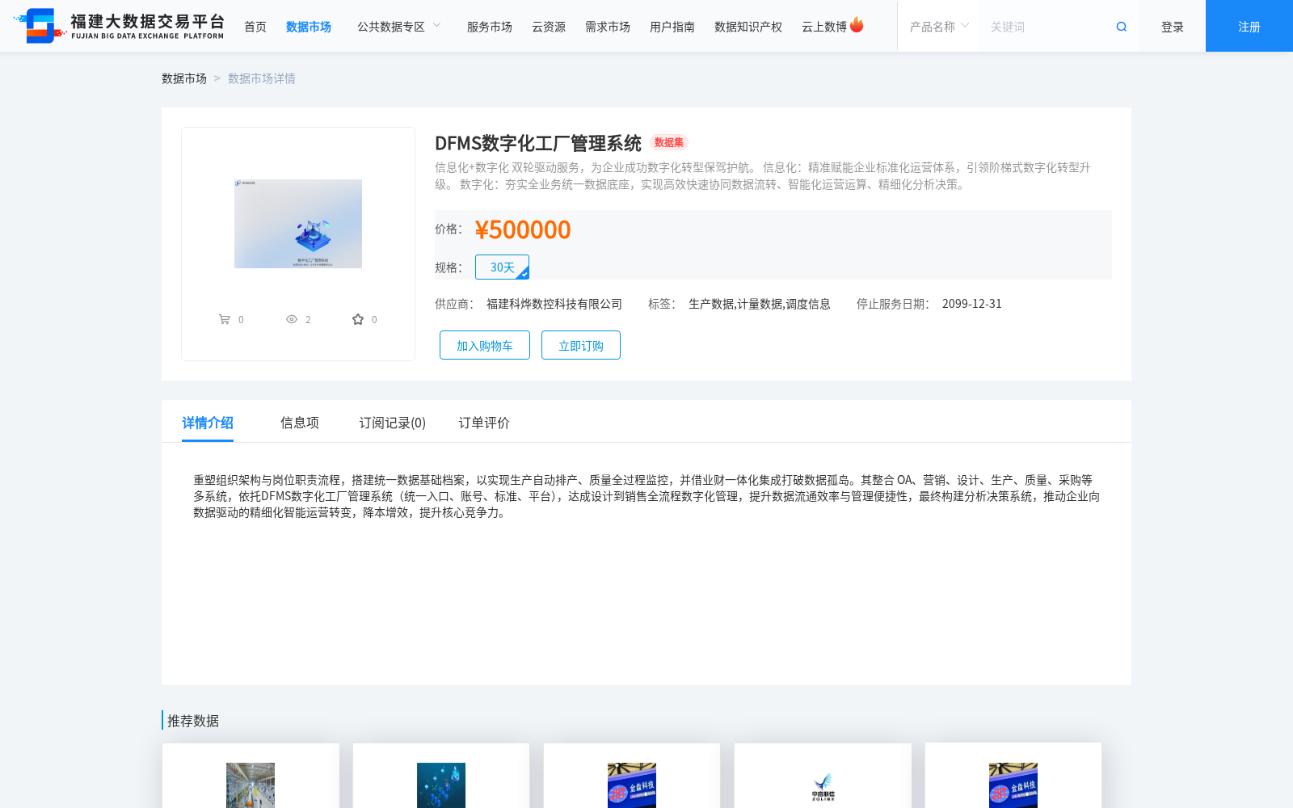Click the DFMS product preview image

coord(298,224)
